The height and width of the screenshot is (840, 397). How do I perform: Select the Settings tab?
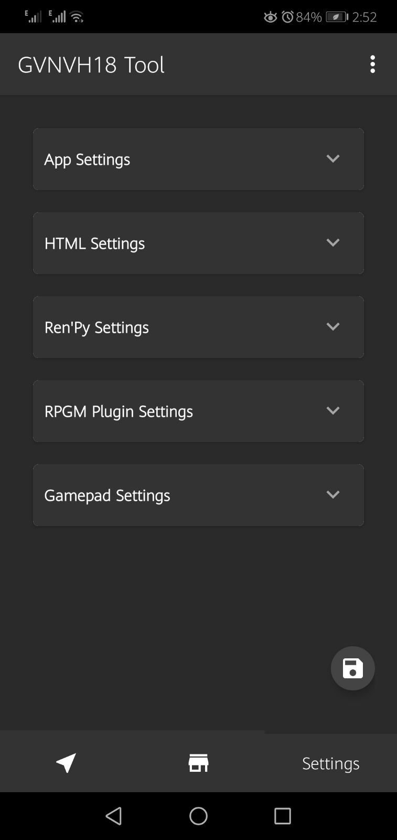pyautogui.click(x=330, y=763)
